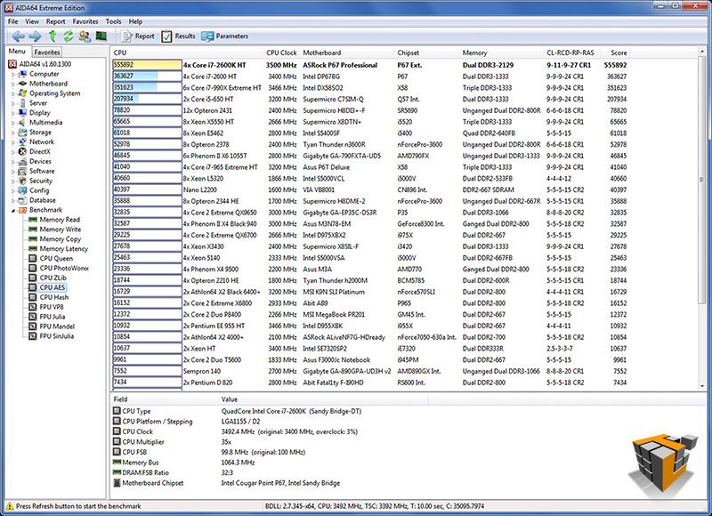Switch to the Favorites tab in sidebar

click(47, 52)
